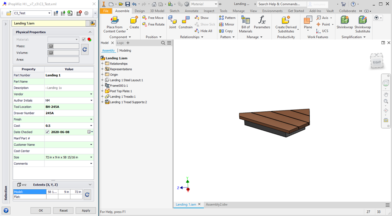The height and width of the screenshot is (216, 392).
Task: Click Hide All relationships
Action: pyautogui.click(x=203, y=31)
